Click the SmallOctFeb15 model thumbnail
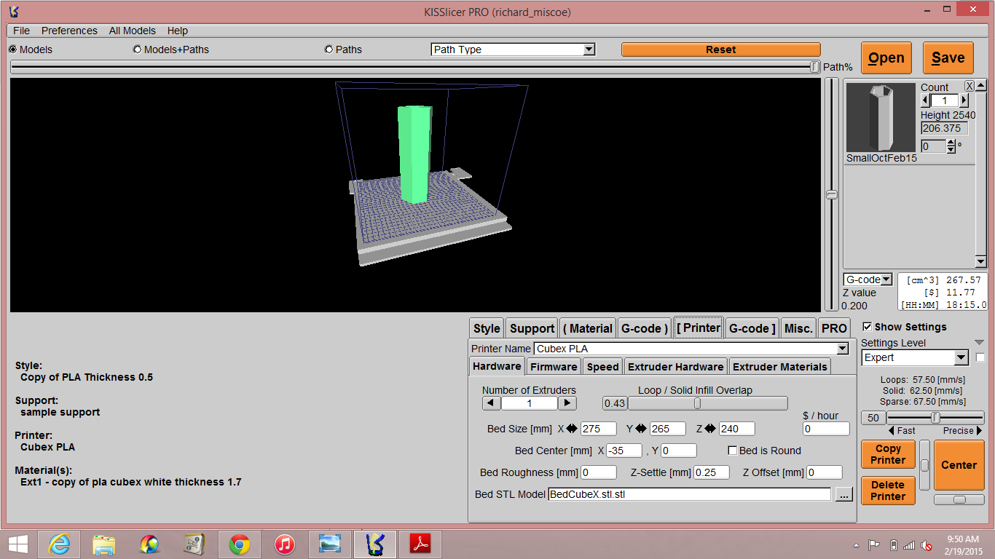 [881, 117]
